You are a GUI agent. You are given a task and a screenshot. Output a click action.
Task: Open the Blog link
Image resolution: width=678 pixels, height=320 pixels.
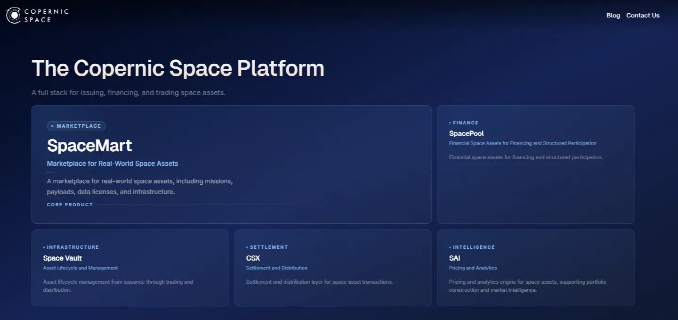pyautogui.click(x=613, y=16)
